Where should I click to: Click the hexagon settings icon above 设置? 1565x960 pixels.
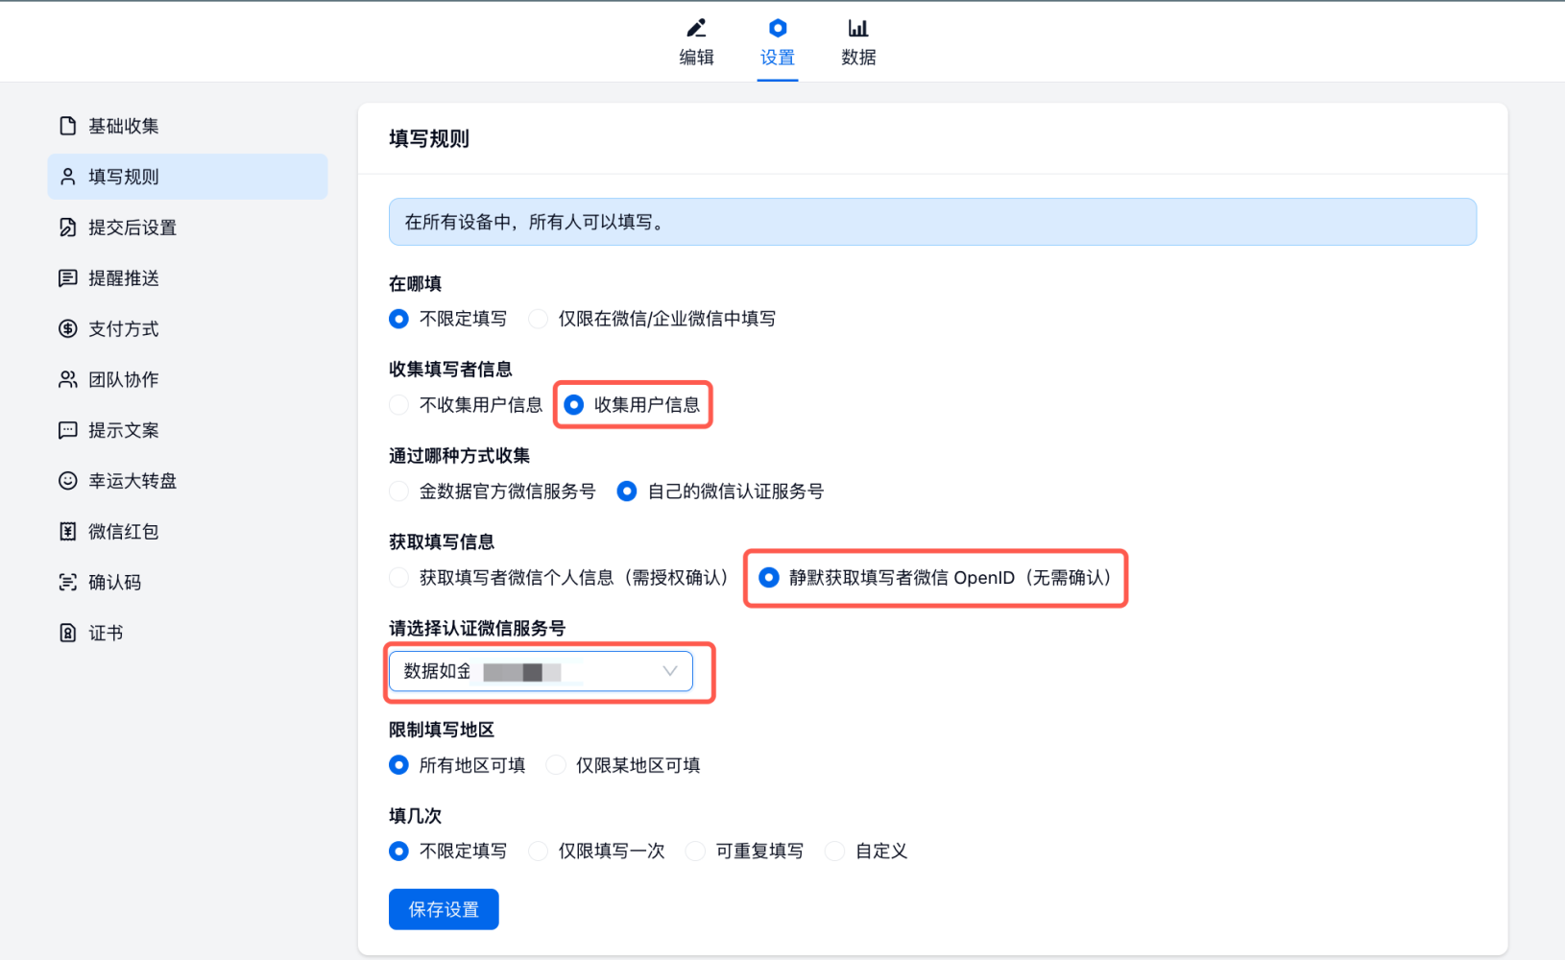click(778, 28)
